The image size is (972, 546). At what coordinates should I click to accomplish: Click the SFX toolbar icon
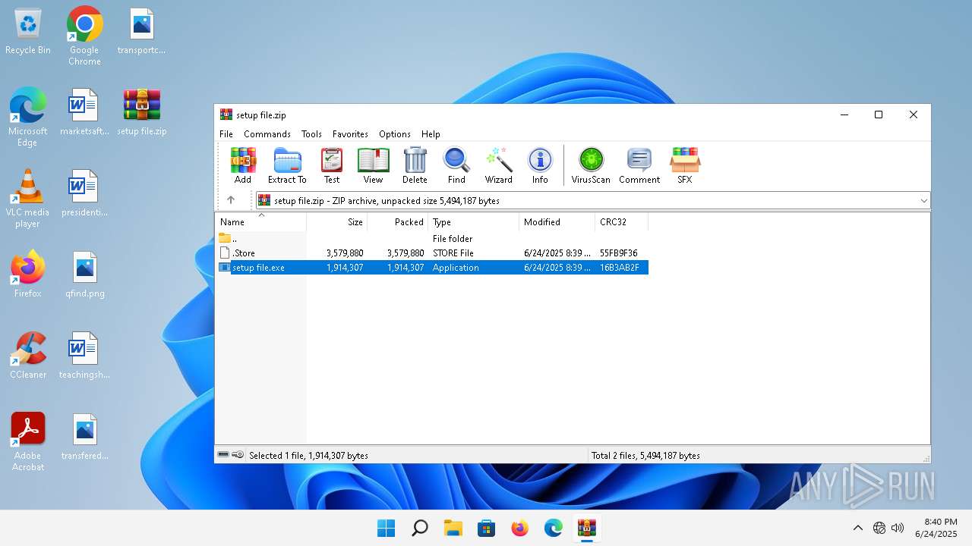[x=685, y=165]
